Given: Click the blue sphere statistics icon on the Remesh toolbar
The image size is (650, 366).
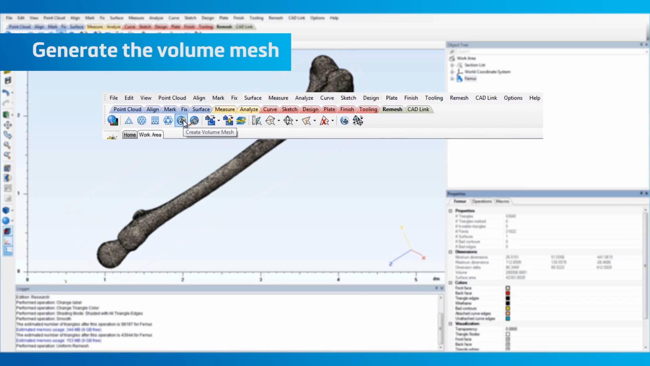Looking at the screenshot, I should [112, 120].
